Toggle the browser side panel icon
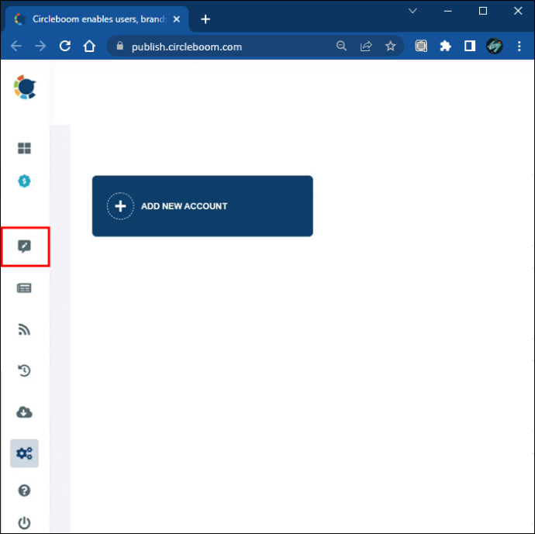The height and width of the screenshot is (534, 535). [470, 46]
